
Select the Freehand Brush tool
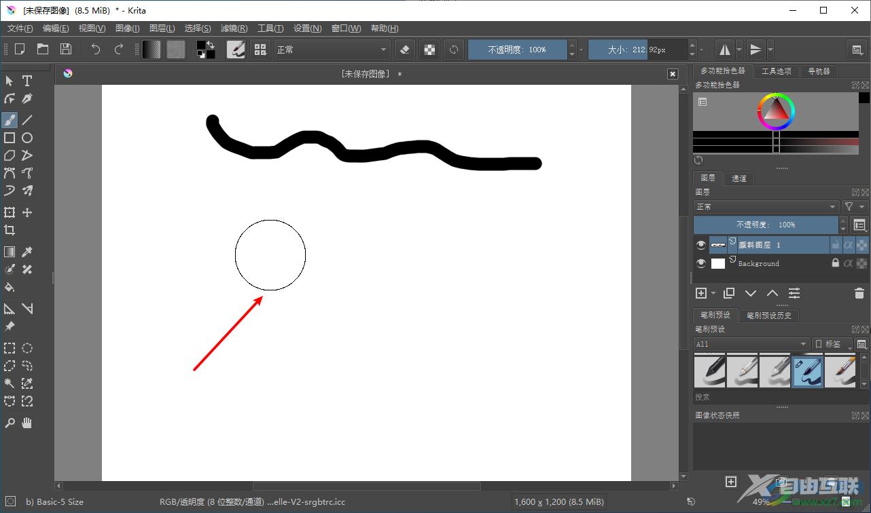coord(10,120)
